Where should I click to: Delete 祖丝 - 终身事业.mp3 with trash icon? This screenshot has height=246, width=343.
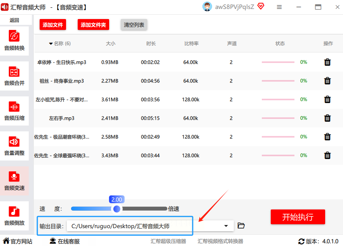point(327,81)
